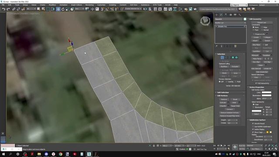Click the Collapse button in Edit Geometry
This screenshot has height=157, width=279.
click(267, 38)
